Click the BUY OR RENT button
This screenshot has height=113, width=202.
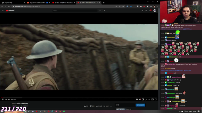[x=140, y=105]
